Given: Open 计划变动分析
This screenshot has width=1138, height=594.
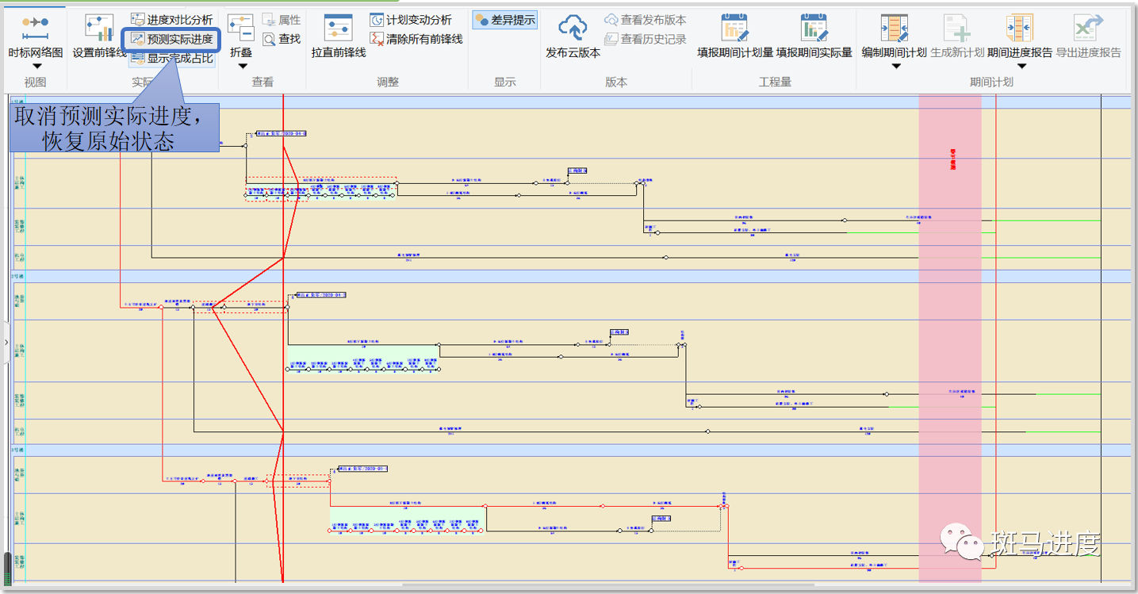Looking at the screenshot, I should click(411, 20).
